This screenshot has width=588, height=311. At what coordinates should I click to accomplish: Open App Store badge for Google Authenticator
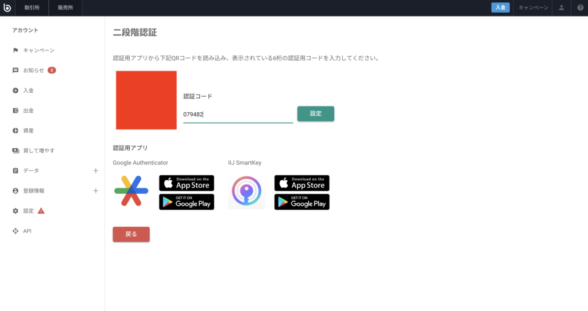[x=187, y=183]
